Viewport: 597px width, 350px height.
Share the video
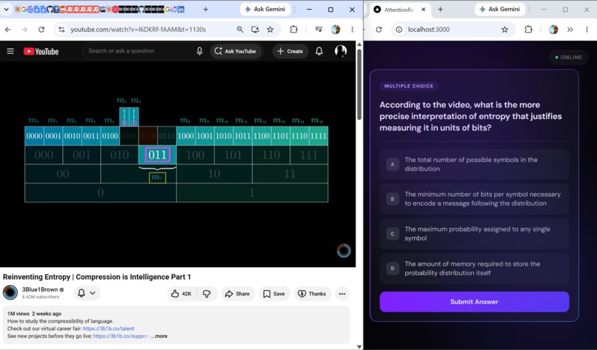(x=238, y=294)
